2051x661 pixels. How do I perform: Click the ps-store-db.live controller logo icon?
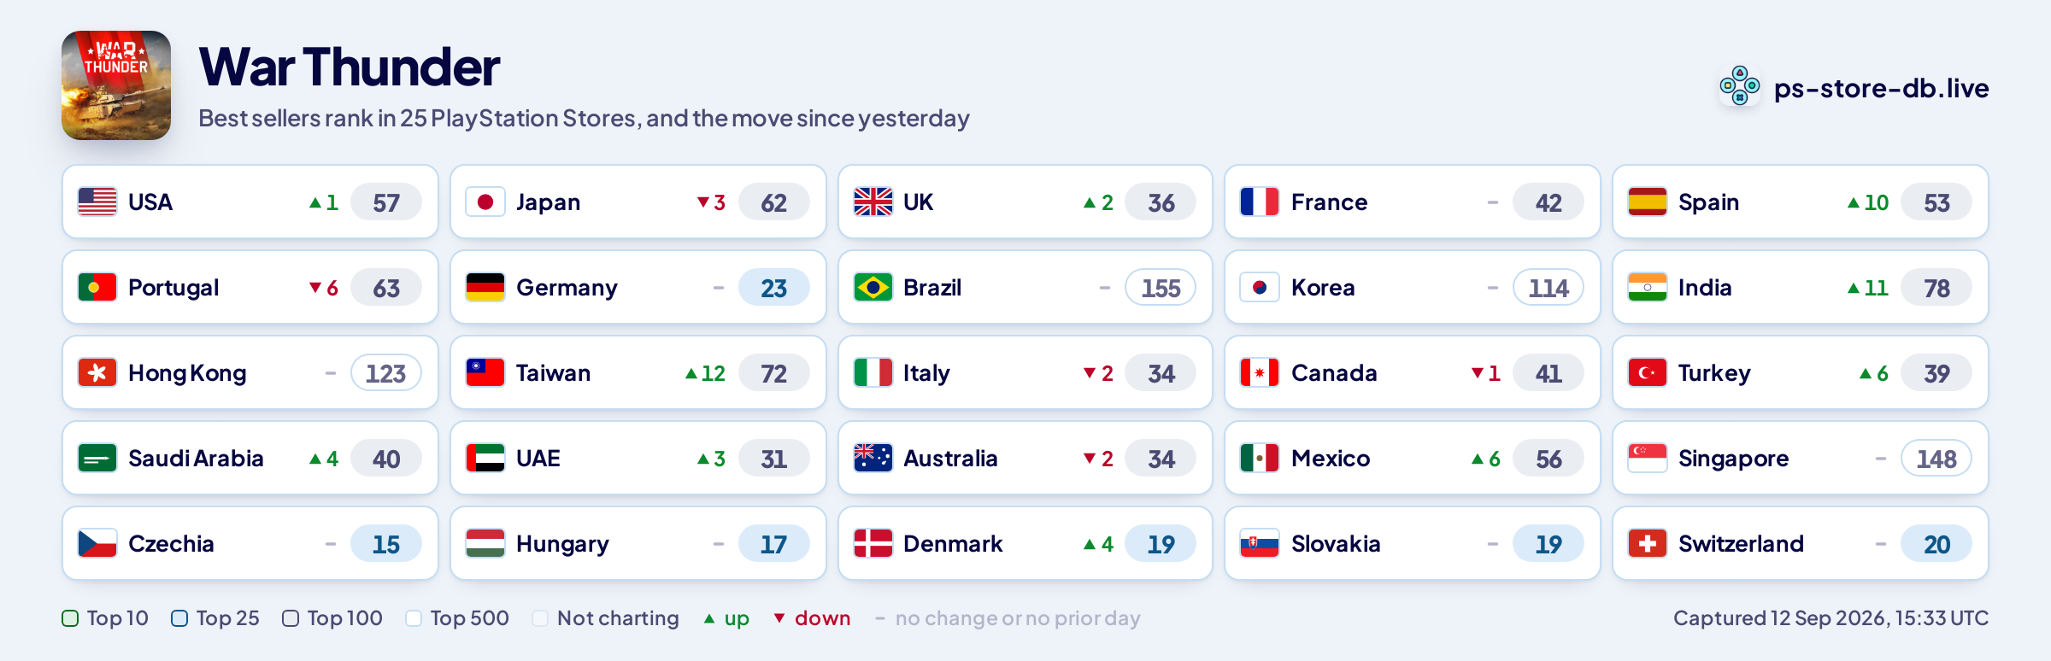click(1740, 86)
